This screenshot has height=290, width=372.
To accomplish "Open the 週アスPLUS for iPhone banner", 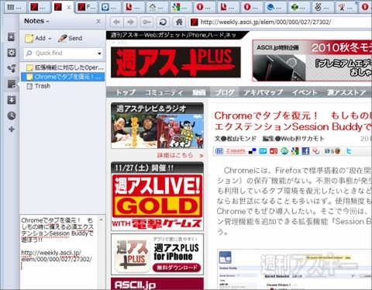I will [x=157, y=254].
